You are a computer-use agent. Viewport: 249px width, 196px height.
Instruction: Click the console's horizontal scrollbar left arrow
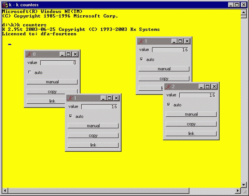(x=5, y=191)
